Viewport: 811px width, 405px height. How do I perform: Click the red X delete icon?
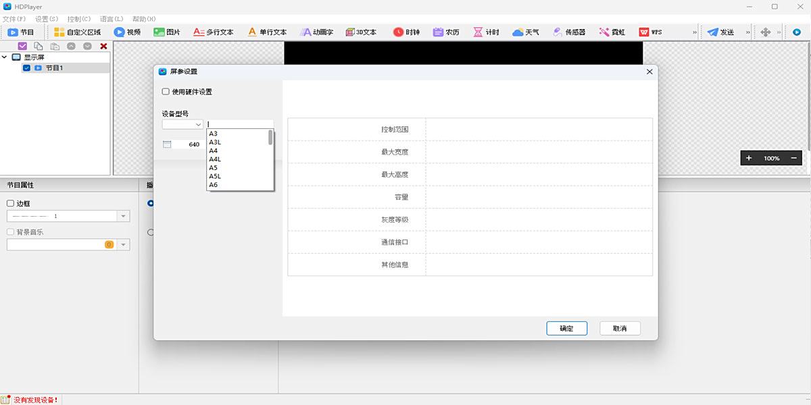pos(103,46)
